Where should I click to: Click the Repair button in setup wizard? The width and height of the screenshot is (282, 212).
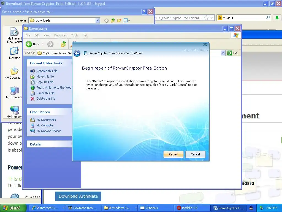[173, 154]
